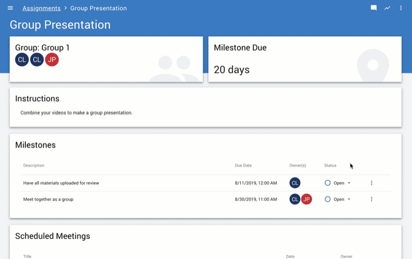
Task: Expand Open status dropdown for Meet together
Action: (348, 200)
